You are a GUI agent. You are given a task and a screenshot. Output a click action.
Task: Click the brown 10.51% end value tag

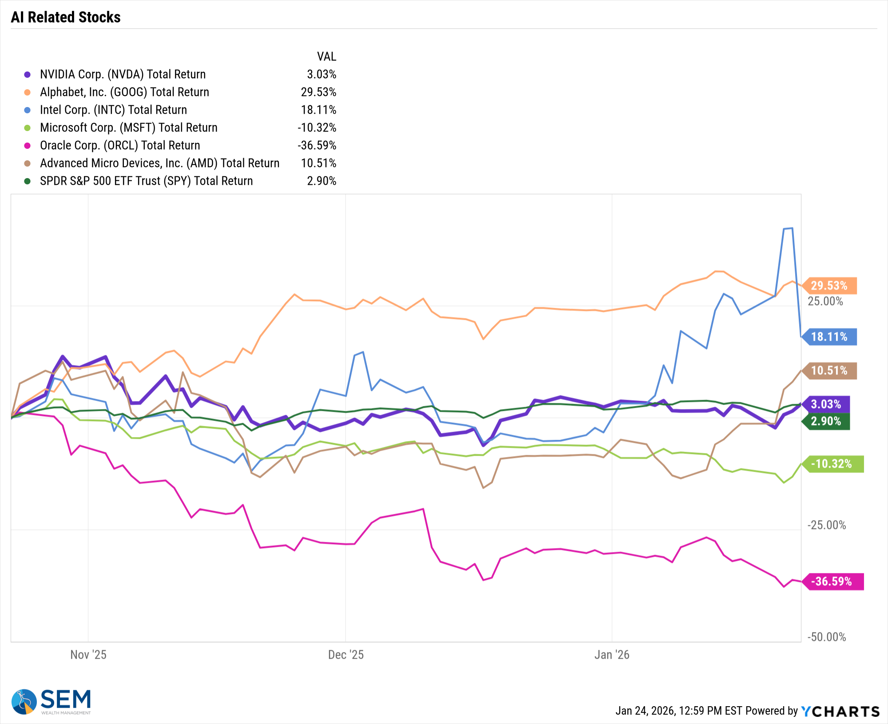coord(830,371)
